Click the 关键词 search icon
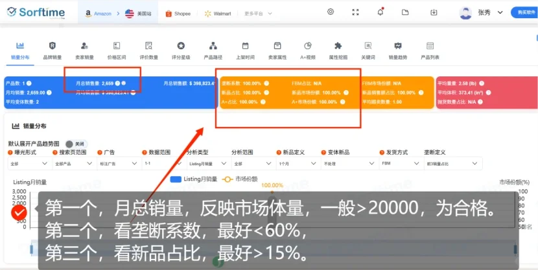Image resolution: width=538 pixels, height=270 pixels. point(368,45)
